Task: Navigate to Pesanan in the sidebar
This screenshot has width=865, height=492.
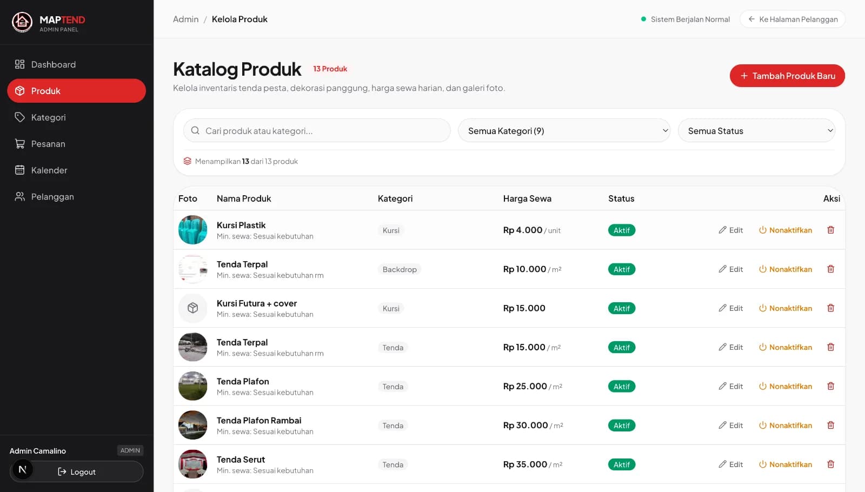Action: (x=76, y=144)
